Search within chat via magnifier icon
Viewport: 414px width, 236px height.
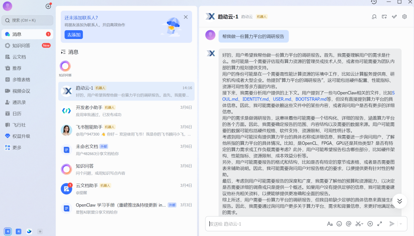point(374,16)
